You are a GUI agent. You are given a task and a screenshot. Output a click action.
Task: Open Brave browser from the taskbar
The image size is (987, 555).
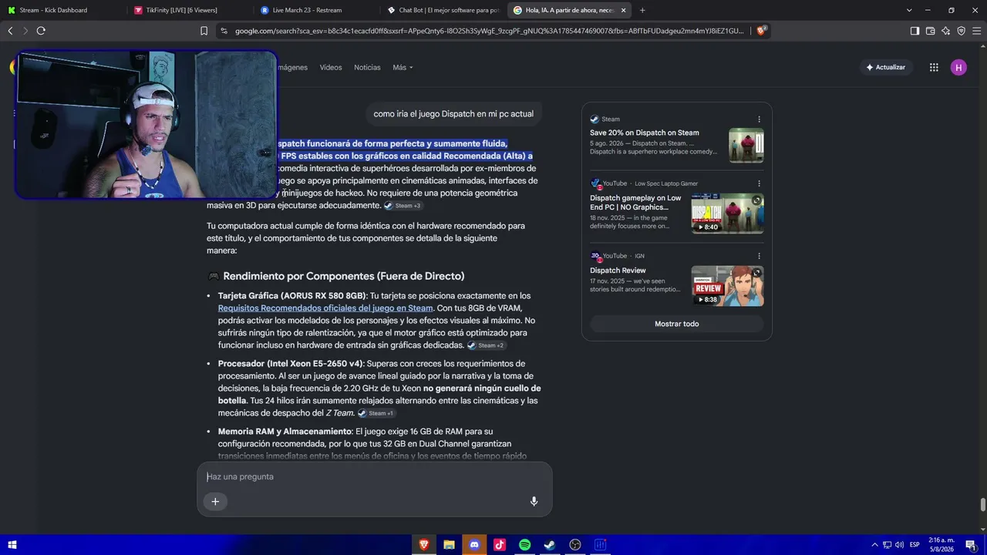(423, 545)
